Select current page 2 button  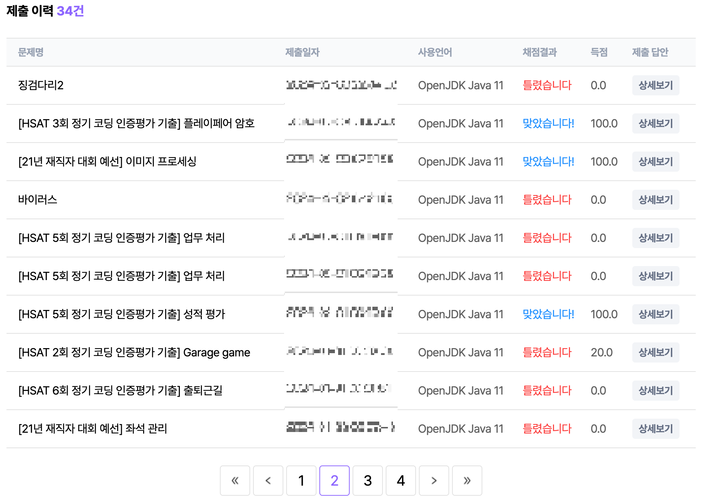(334, 481)
